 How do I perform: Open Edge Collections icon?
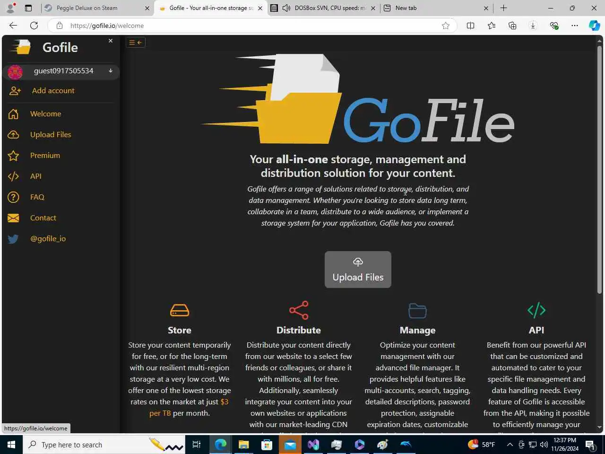(x=512, y=26)
